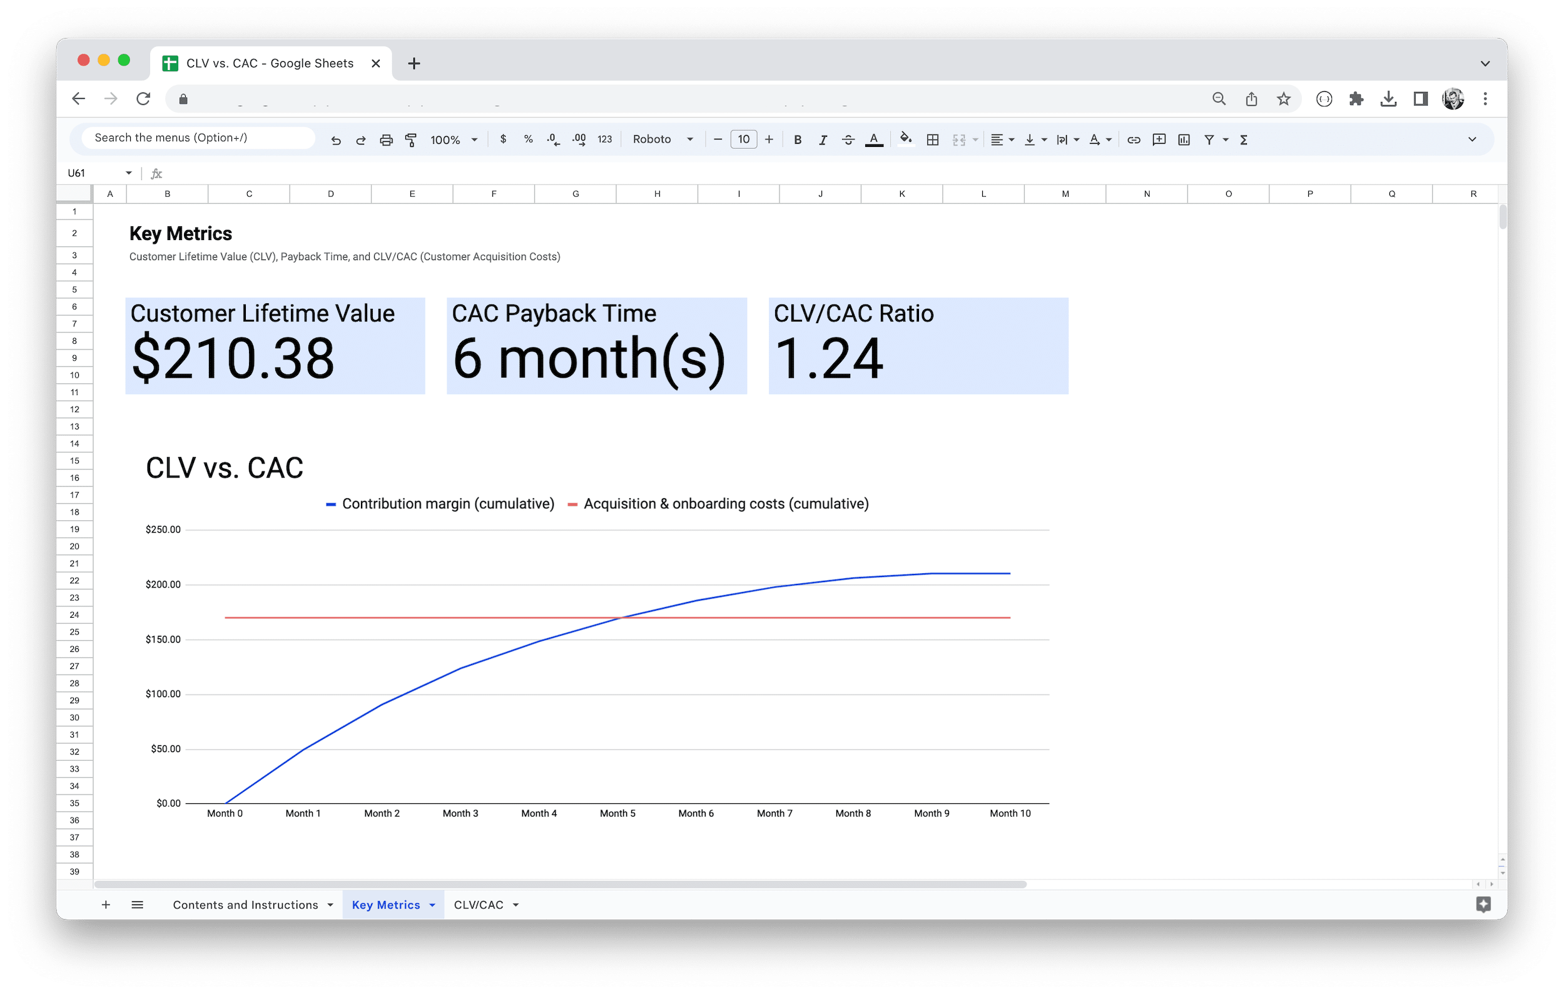Open the zoom level dropdown
Viewport: 1564px width, 994px height.
click(x=454, y=139)
